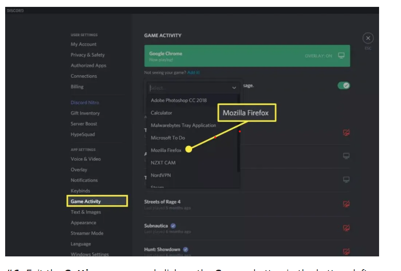Turn off the green status message toggle
401x271 pixels.
point(344,85)
